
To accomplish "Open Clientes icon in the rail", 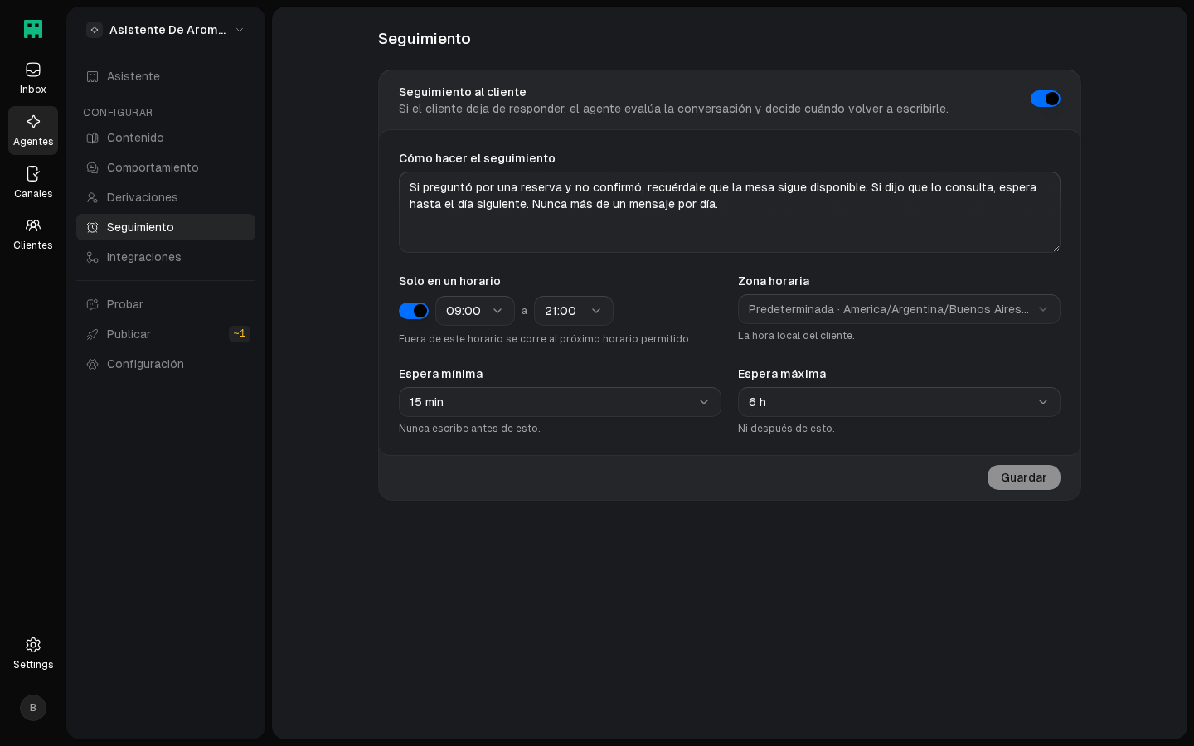I will pos(33,225).
